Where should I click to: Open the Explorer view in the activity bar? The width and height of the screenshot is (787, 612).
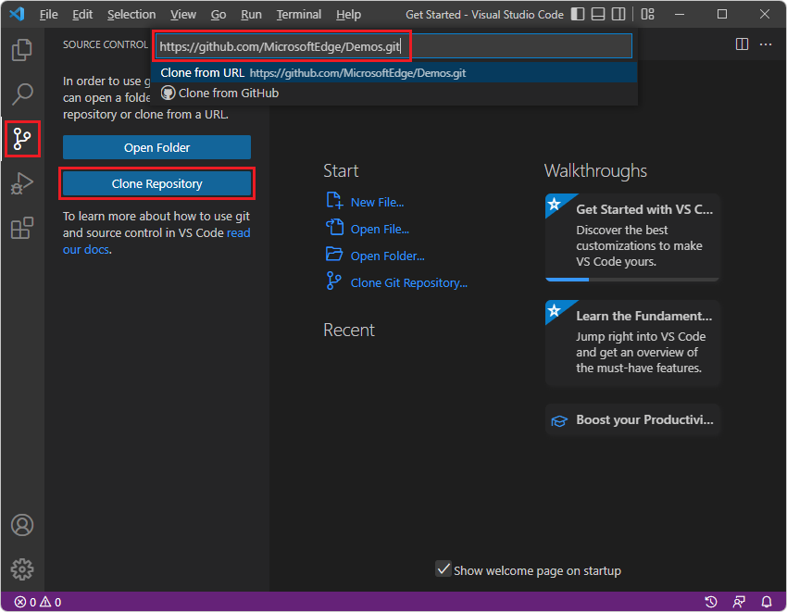(21, 49)
